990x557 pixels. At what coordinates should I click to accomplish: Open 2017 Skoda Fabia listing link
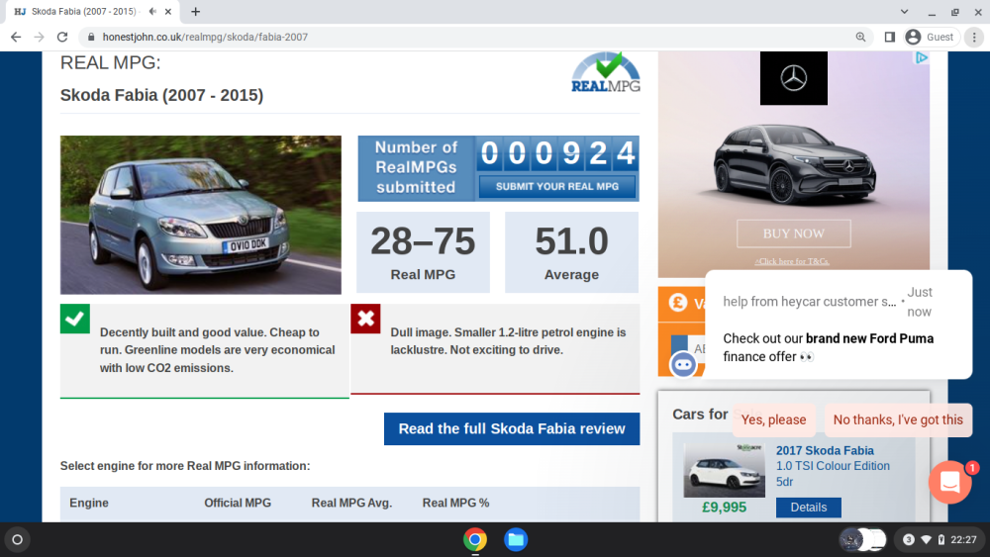tap(825, 450)
